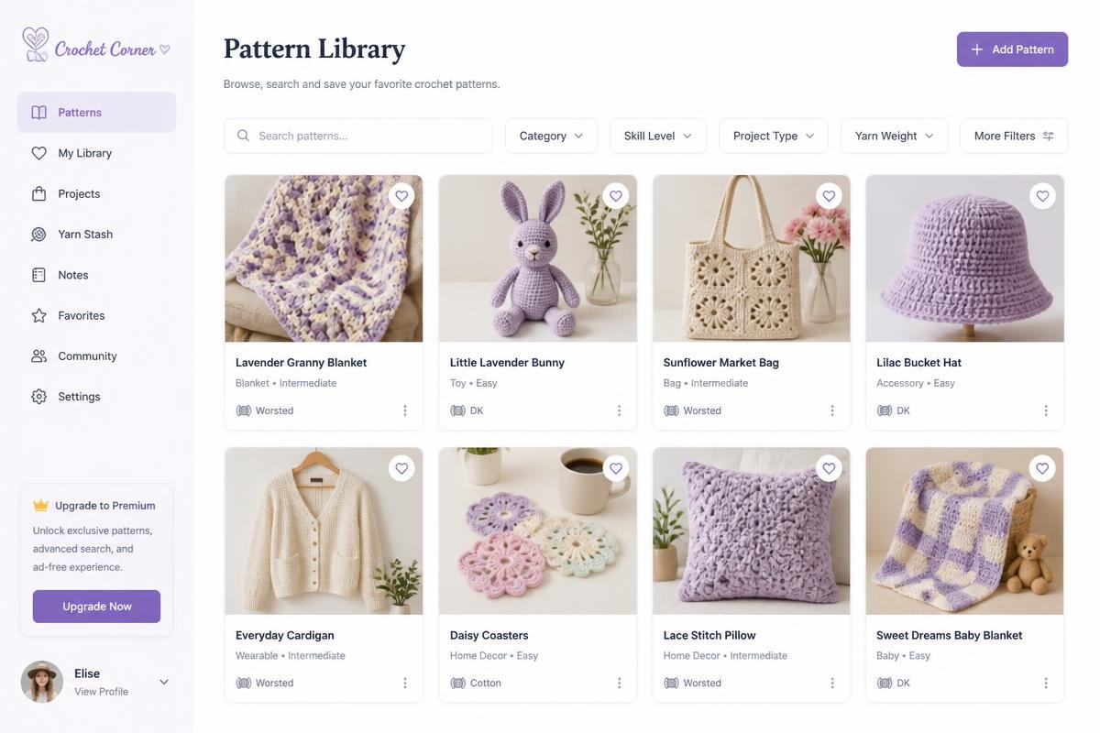This screenshot has width=1100, height=733.
Task: Open three-dot menu on Lavender Granny Blanket
Action: click(x=405, y=410)
